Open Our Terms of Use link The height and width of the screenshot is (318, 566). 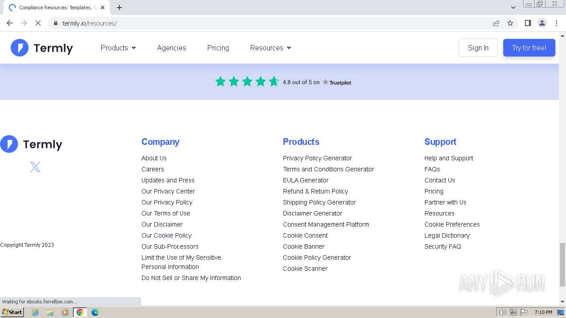pyautogui.click(x=166, y=213)
